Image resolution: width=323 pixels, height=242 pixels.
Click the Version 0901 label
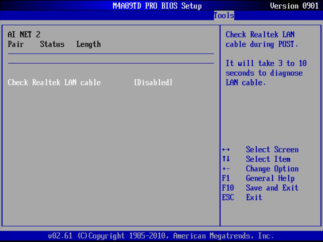click(294, 6)
